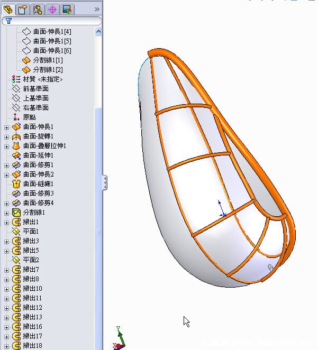
Task: Expand the 曲面-旋轉1 feature
Action: click(x=7, y=137)
